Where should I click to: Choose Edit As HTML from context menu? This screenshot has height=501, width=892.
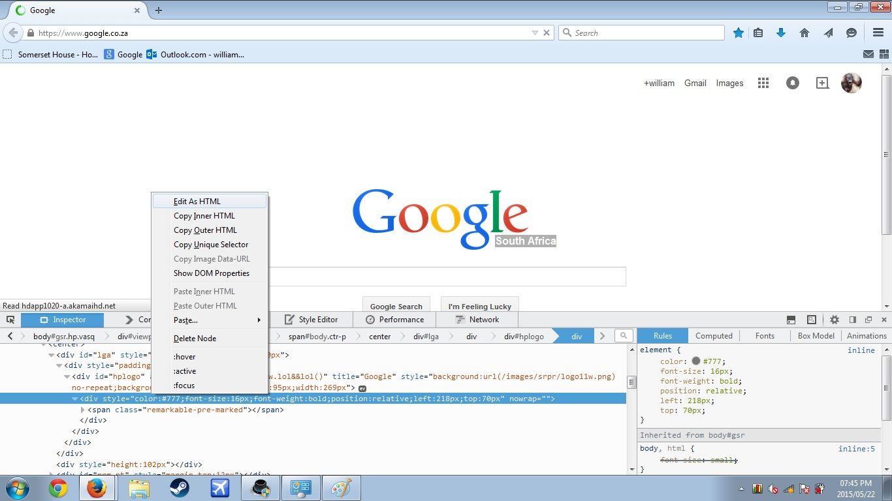[x=197, y=201]
